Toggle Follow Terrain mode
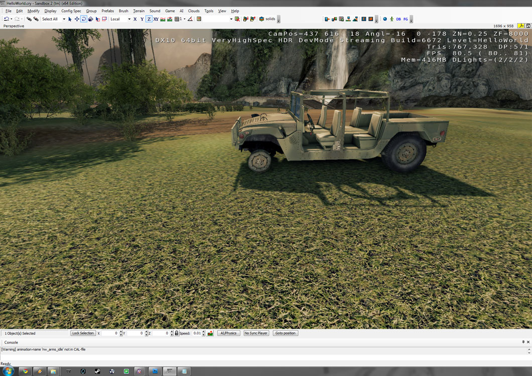Screen dimensions: 532x376 [163, 19]
